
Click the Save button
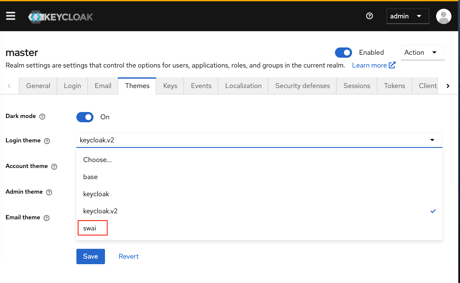(90, 256)
